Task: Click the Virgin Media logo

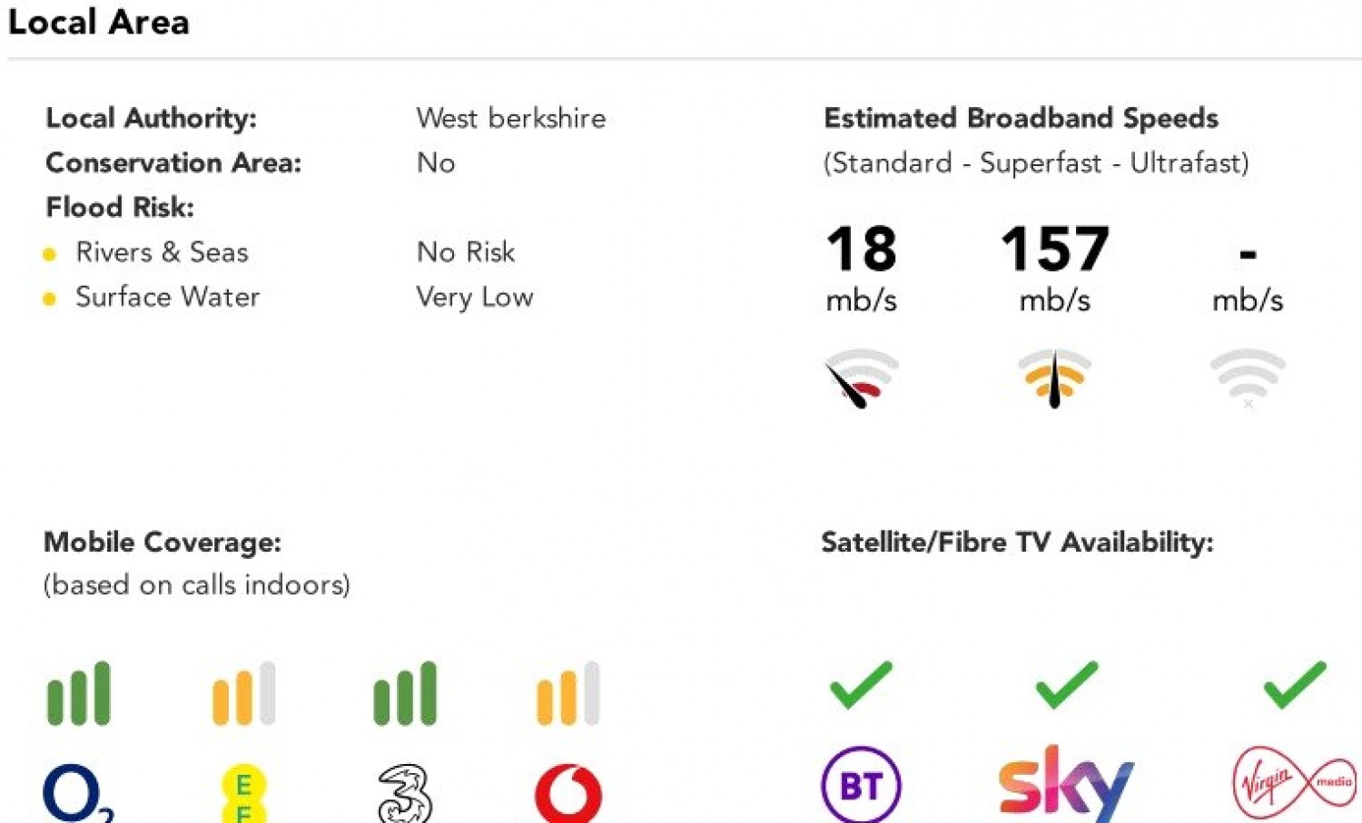Action: 1295,782
